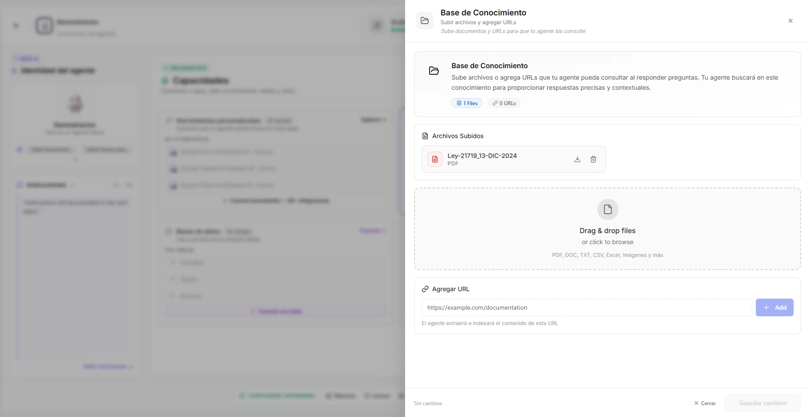
Task: Click the Archivos Subidos heading
Action: (x=458, y=136)
